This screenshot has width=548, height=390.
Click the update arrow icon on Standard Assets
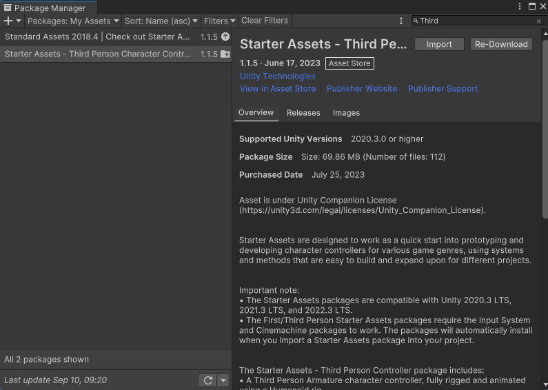(225, 37)
